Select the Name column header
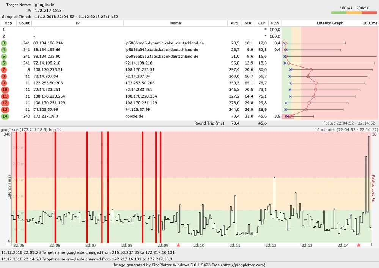 [x=175, y=23]
